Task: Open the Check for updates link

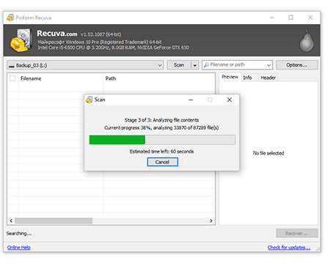Action: 289,248
